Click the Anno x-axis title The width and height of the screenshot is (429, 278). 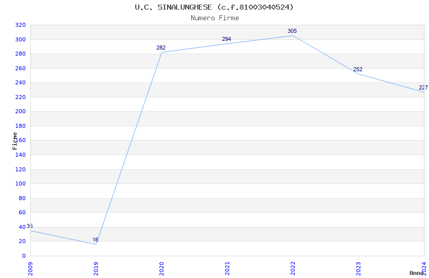(416, 273)
